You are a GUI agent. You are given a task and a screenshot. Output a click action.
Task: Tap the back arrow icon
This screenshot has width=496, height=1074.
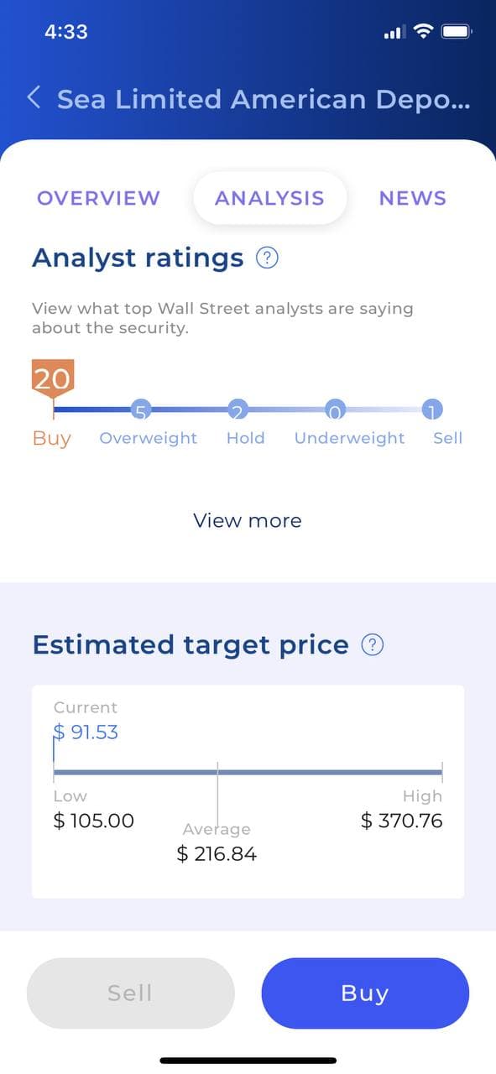(34, 98)
